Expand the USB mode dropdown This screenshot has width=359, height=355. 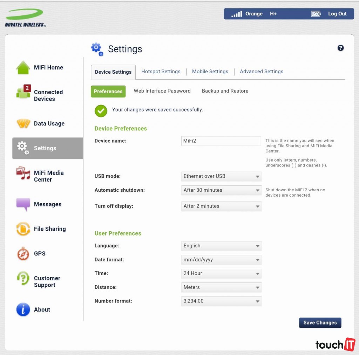221,176
